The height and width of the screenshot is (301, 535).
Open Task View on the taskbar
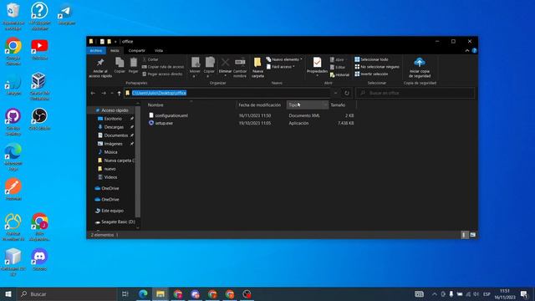click(125, 294)
